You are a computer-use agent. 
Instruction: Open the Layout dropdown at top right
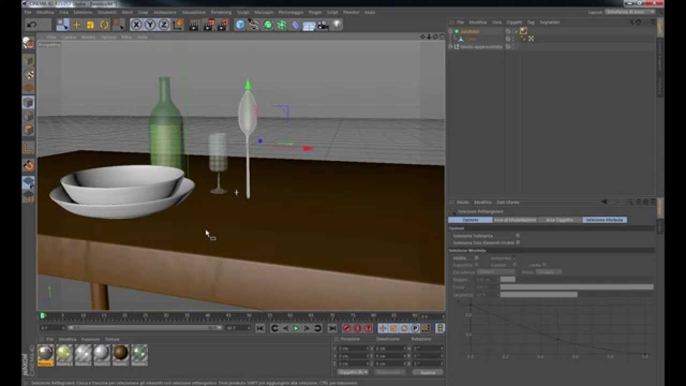tap(630, 12)
